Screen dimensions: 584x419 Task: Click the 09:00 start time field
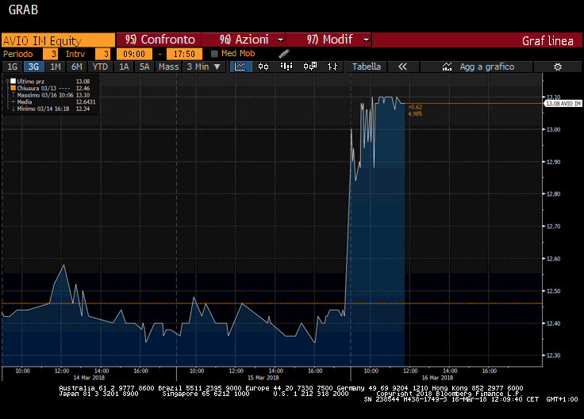tap(135, 54)
